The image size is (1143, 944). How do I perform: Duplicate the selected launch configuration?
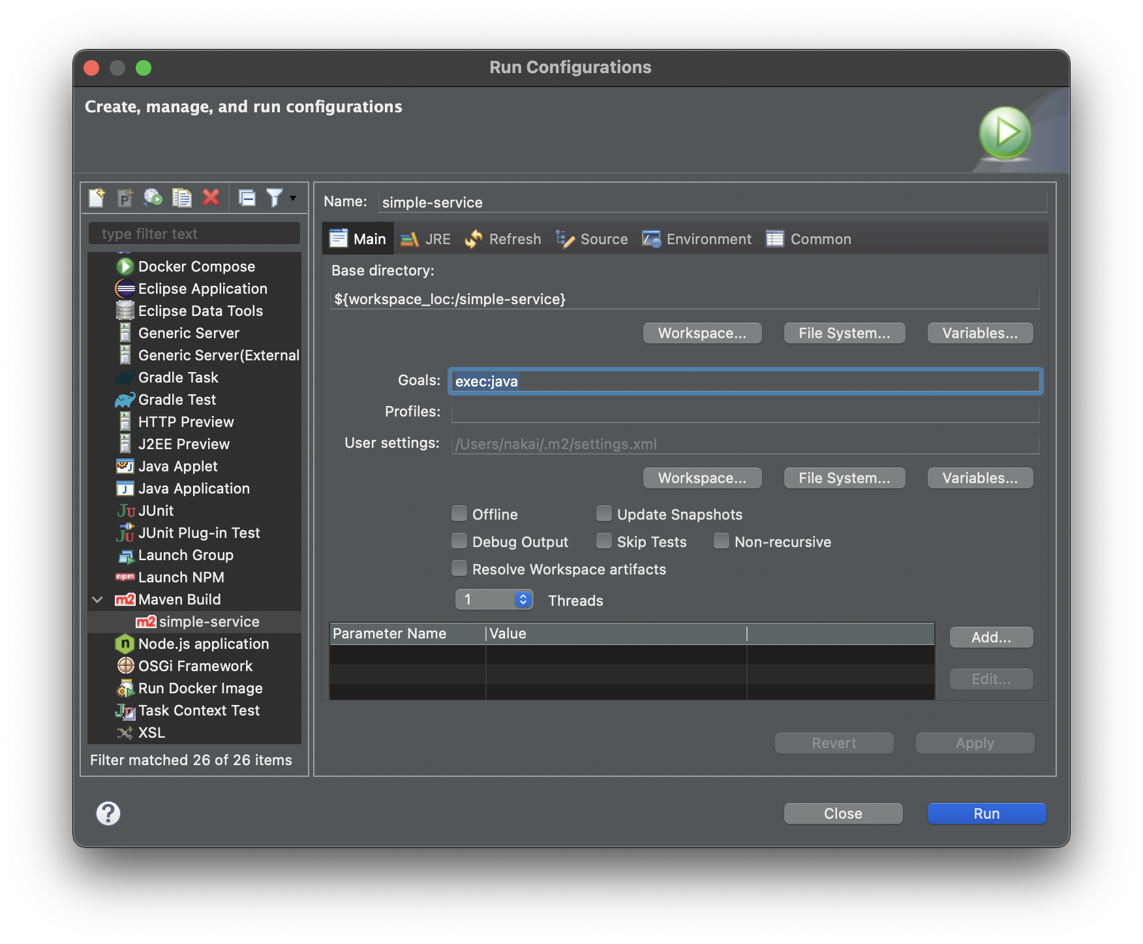[182, 198]
